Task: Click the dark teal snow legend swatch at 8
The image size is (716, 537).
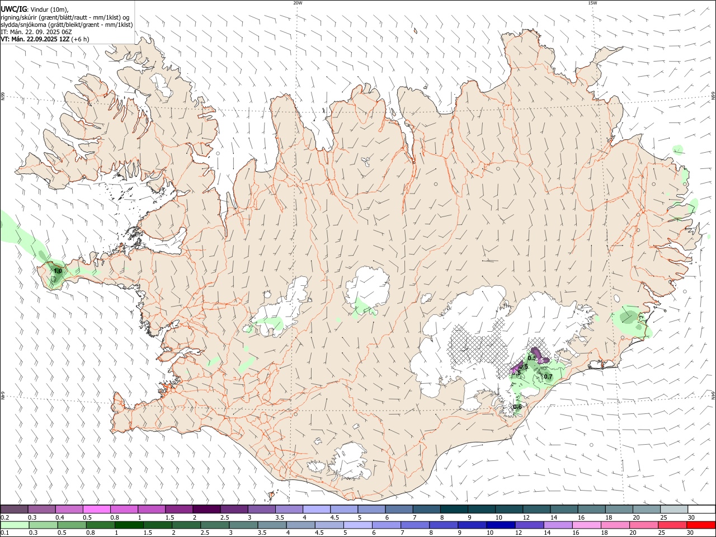Action: [454, 509]
